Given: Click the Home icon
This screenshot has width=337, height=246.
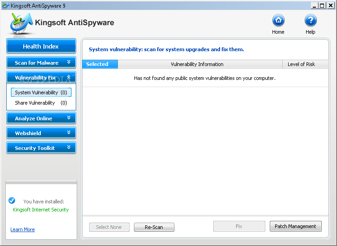Looking at the screenshot, I should pos(278,21).
